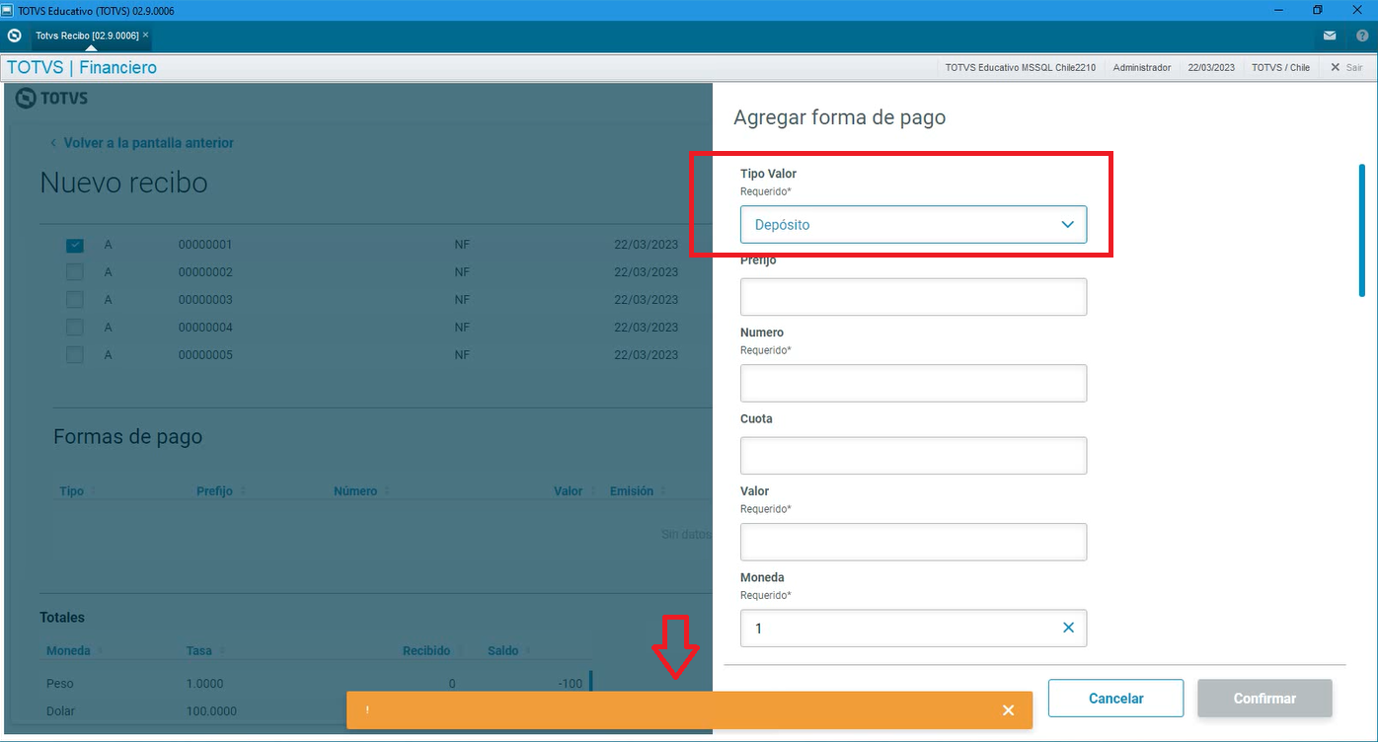Click the exclamation icon in the orange notification
The image size is (1378, 742).
click(367, 710)
